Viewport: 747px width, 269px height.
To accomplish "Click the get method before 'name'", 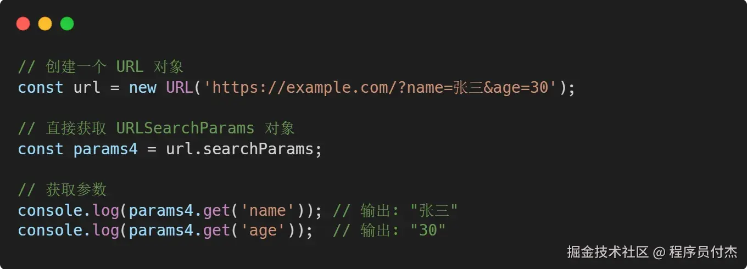I will (216, 210).
